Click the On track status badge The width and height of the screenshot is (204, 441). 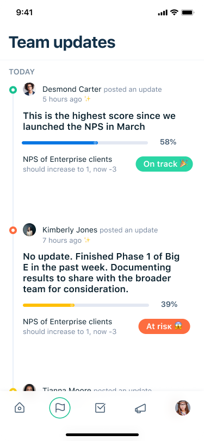pos(164,164)
